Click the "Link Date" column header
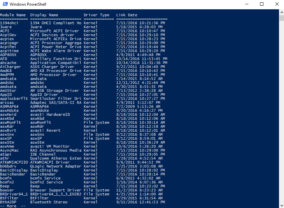The width and height of the screenshot is (284, 208). click(127, 15)
